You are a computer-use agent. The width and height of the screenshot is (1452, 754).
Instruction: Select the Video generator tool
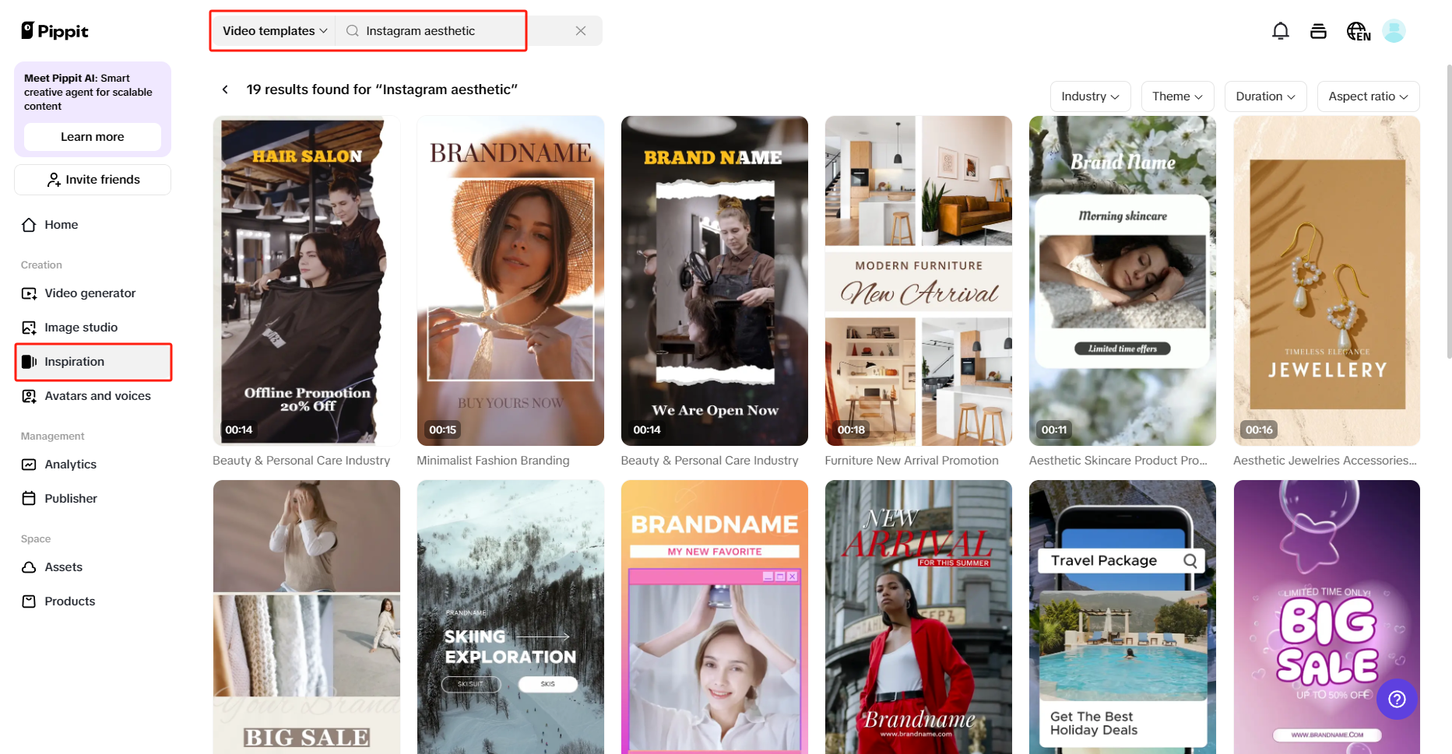coord(90,293)
